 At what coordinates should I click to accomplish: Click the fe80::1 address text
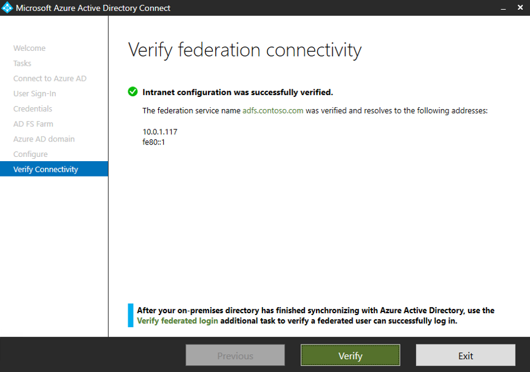click(x=154, y=142)
